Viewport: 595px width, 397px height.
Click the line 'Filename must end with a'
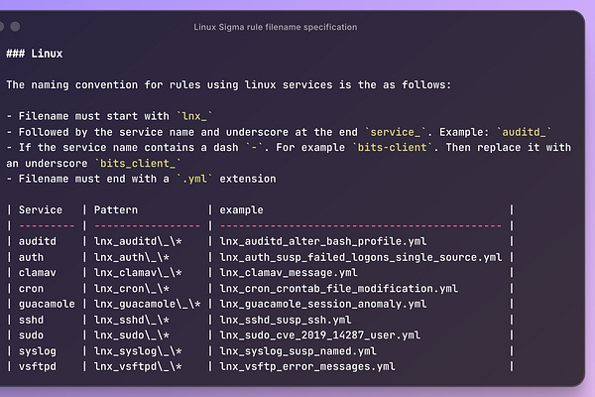[94, 179]
